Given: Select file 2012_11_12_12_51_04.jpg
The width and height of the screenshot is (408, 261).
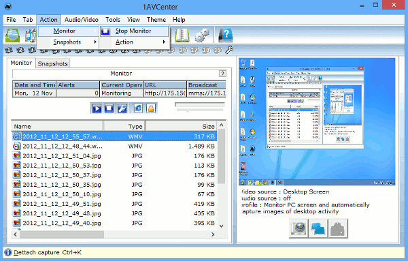Looking at the screenshot, I should (114, 155).
